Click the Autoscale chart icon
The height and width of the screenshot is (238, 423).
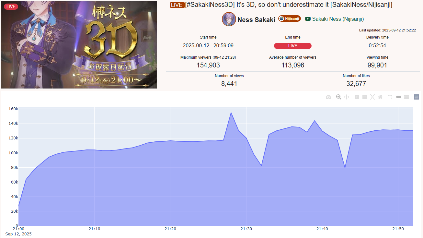(x=372, y=97)
